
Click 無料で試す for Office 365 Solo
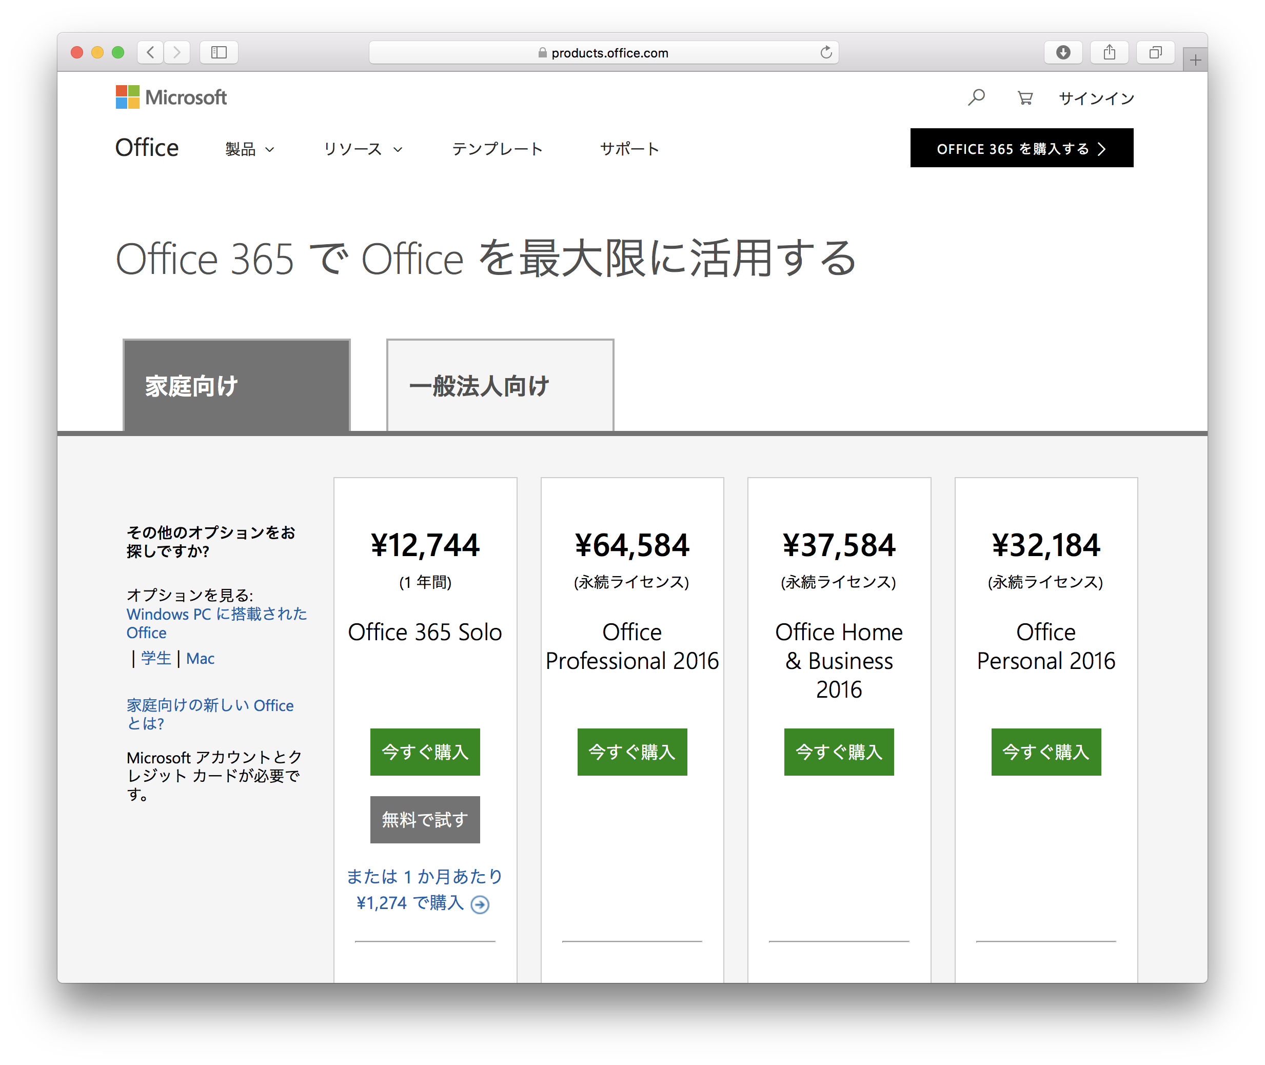pos(425,819)
